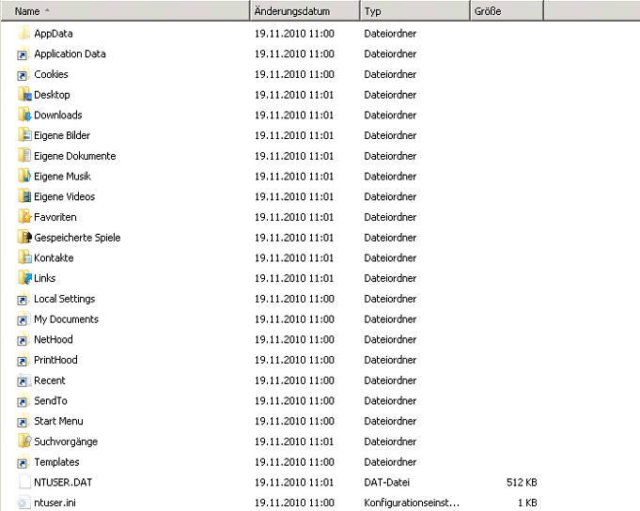Click the Local Settings shortcut name
This screenshot has height=511, width=640.
tap(64, 299)
